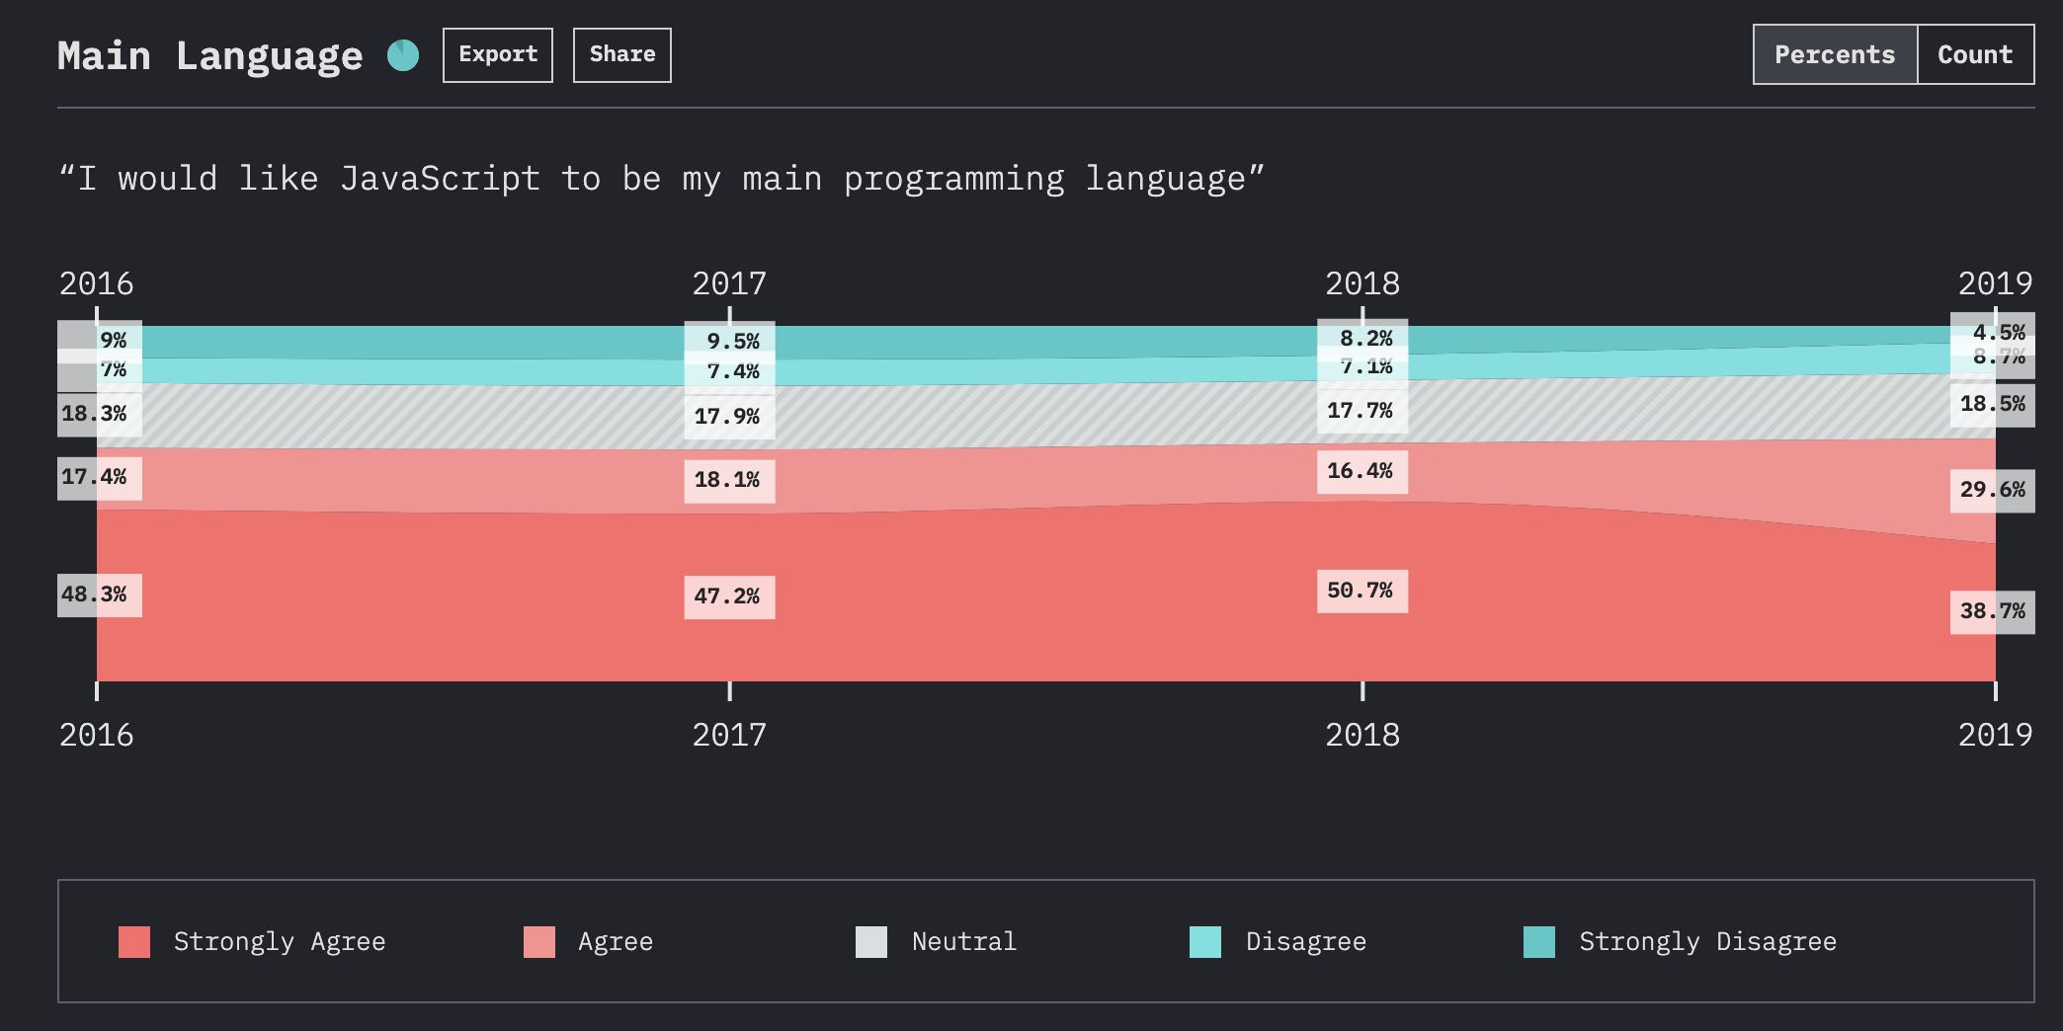Click the 2018 label below the chart

point(1362,736)
